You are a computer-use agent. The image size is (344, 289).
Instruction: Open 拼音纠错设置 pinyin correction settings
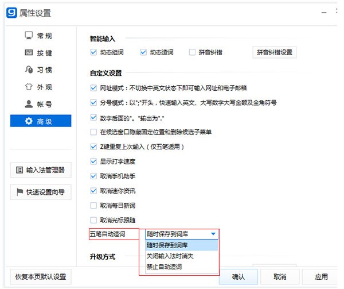275,52
